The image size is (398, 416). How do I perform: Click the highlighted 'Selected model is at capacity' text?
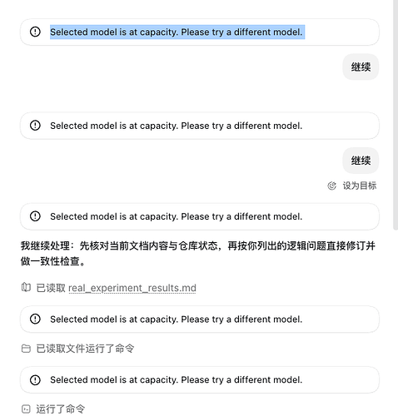177,32
